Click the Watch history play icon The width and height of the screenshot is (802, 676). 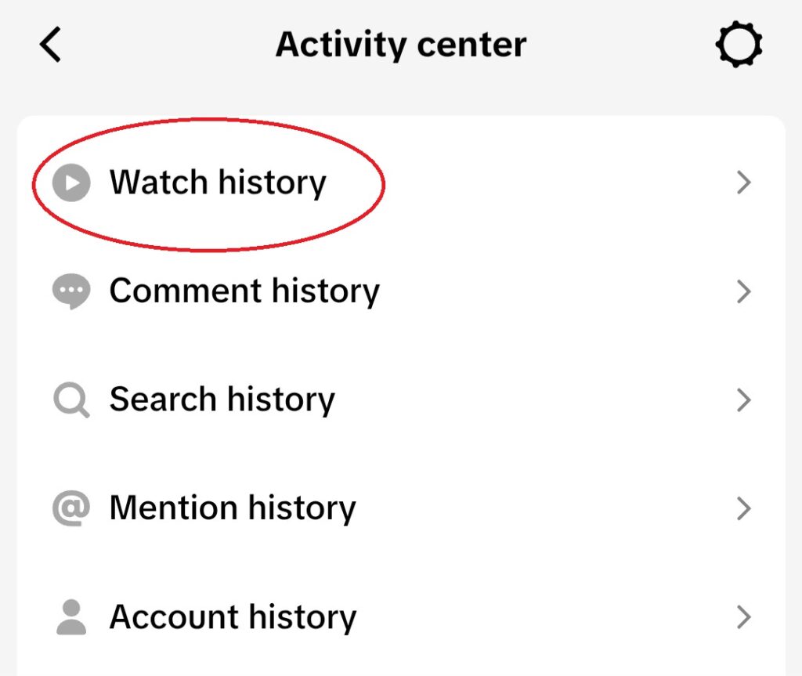click(71, 183)
